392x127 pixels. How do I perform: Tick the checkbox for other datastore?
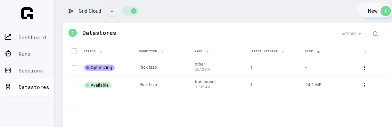(74, 68)
